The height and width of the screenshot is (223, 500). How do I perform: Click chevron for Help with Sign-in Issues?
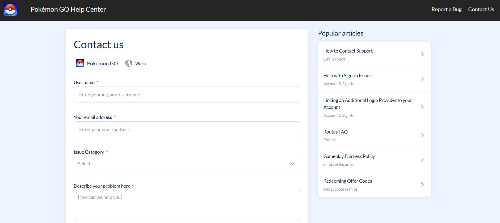click(422, 79)
